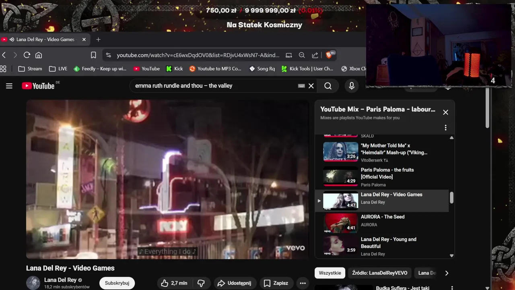Bookmark this page with the bookmark icon
The image size is (515, 290).
93,55
